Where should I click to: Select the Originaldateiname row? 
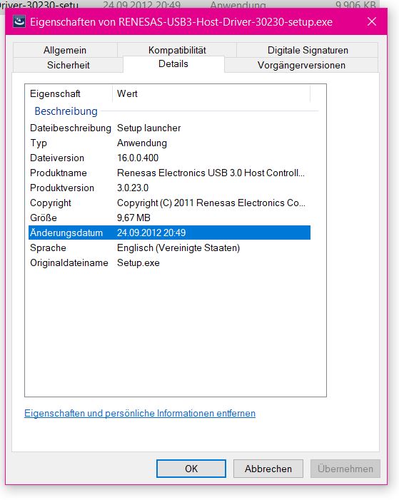click(x=169, y=262)
